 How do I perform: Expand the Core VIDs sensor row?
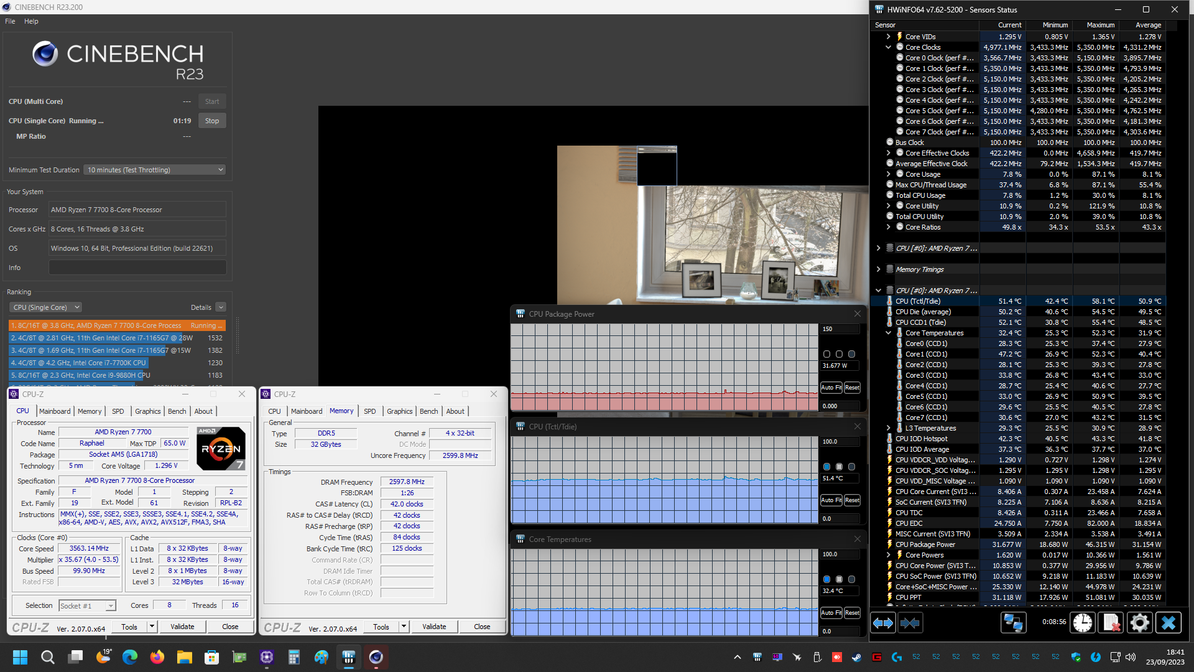point(889,37)
